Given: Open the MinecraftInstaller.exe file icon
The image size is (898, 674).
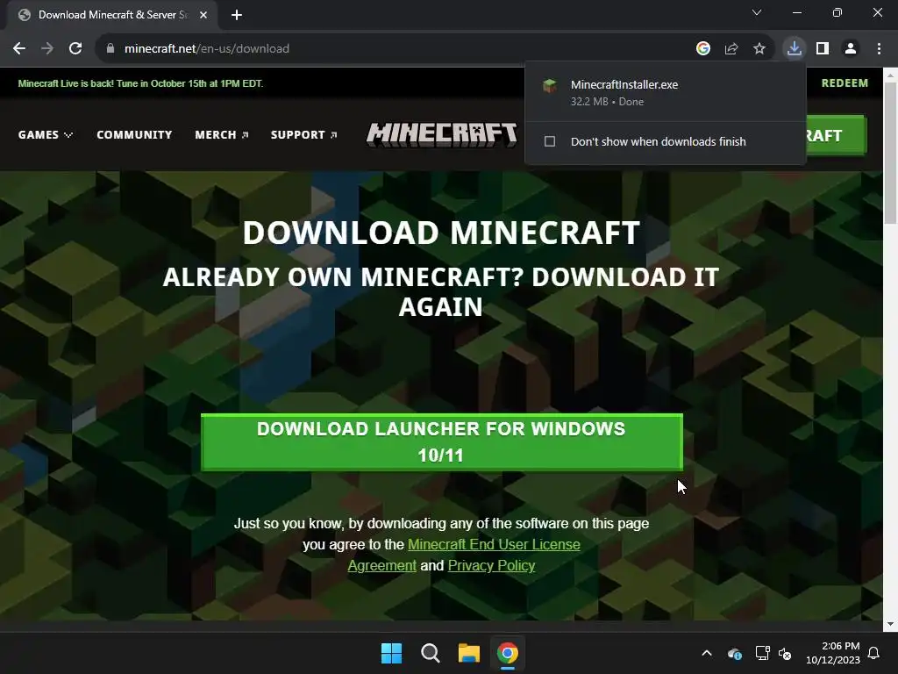Looking at the screenshot, I should point(550,86).
